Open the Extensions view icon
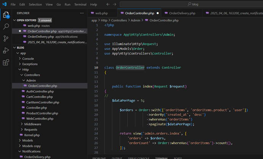The height and width of the screenshot is (159, 263). click(x=6, y=62)
